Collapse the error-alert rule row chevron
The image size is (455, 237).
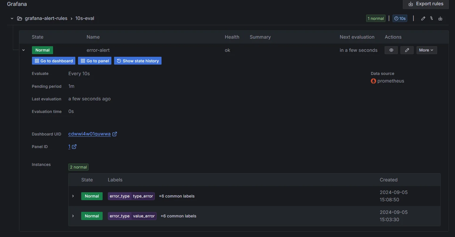(x=23, y=50)
